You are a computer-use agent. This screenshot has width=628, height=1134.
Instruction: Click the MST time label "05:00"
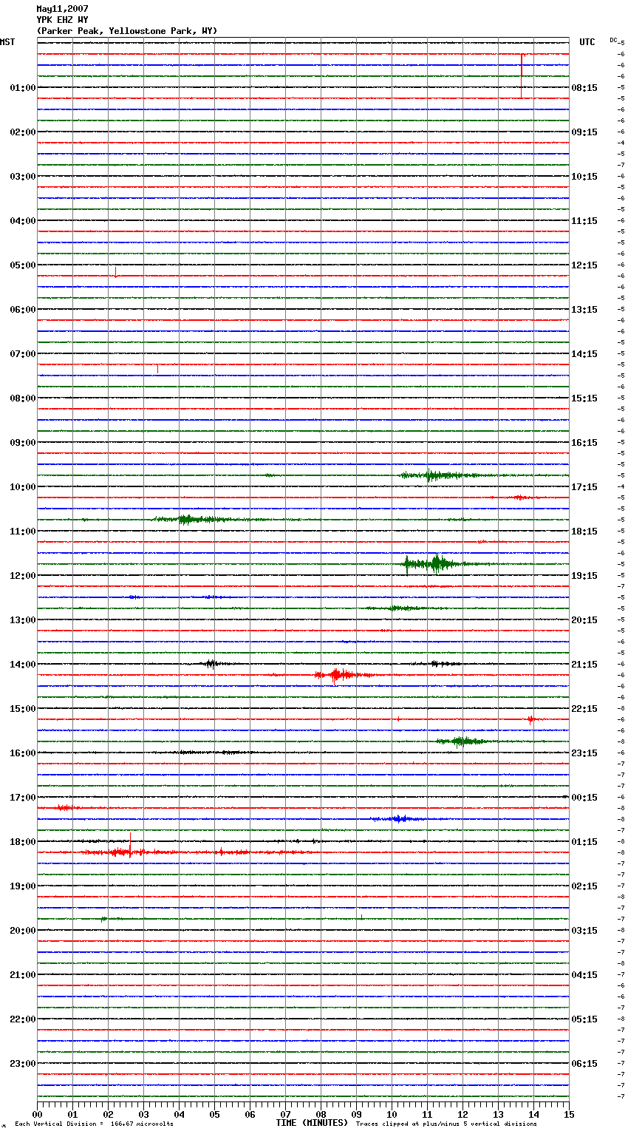[22, 265]
